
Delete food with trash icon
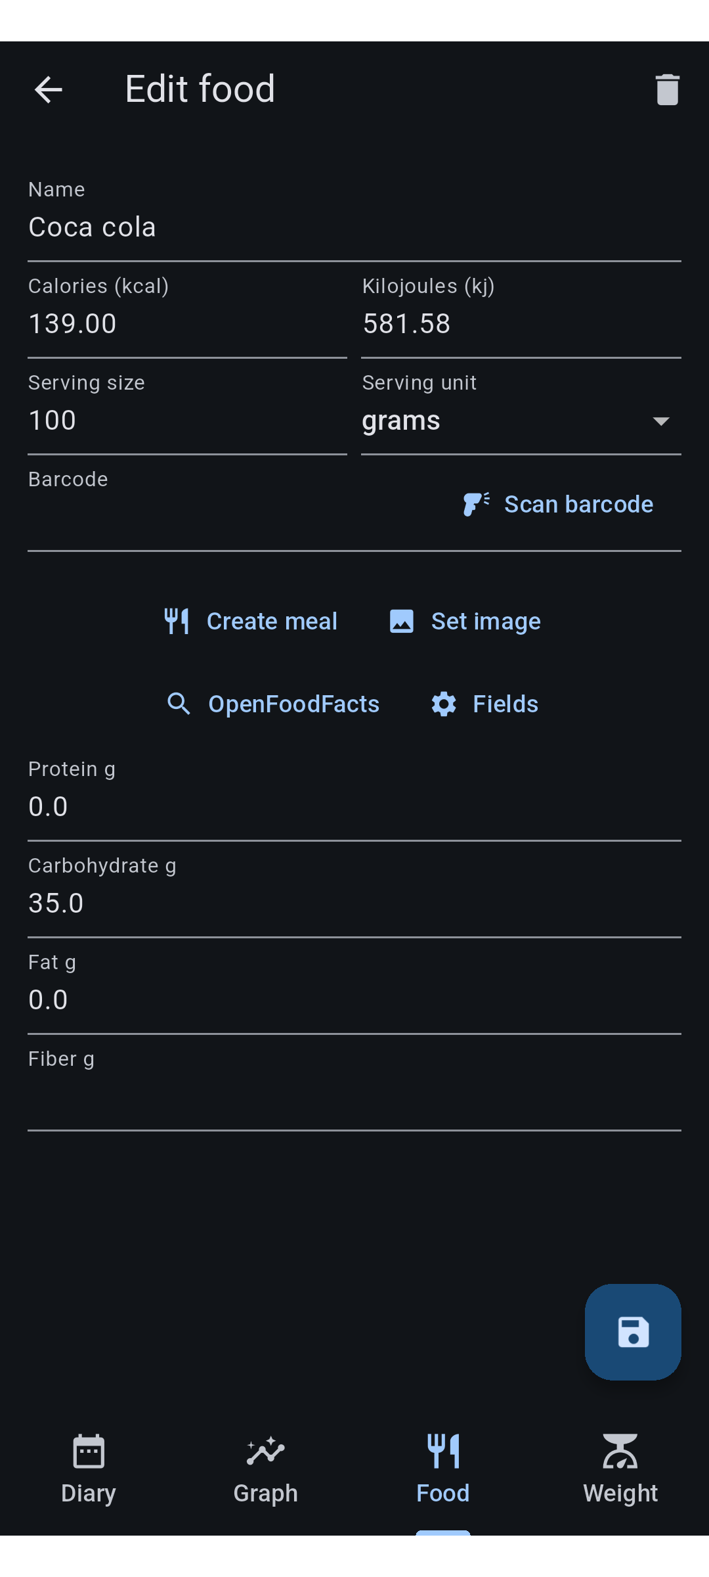coord(667,89)
